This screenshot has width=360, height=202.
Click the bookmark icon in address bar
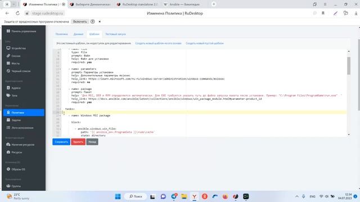coord(323,13)
